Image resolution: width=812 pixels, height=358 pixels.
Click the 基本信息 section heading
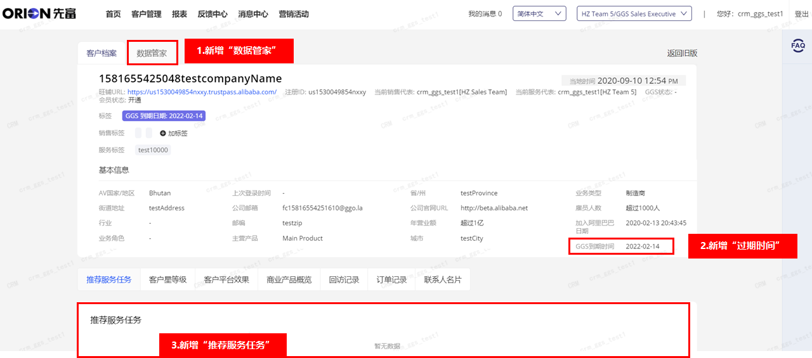pyautogui.click(x=114, y=170)
